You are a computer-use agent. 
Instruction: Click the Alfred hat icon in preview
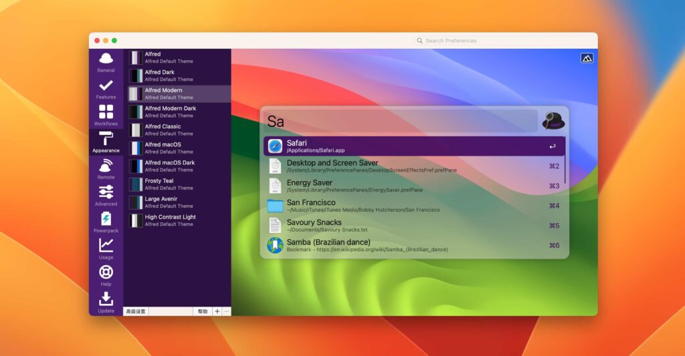coord(553,121)
